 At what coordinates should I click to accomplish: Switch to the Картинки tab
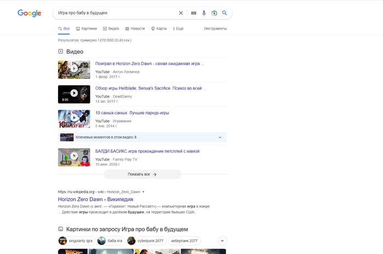pyautogui.click(x=86, y=28)
